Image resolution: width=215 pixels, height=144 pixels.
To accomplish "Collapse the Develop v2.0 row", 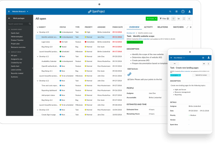I will [38, 32].
